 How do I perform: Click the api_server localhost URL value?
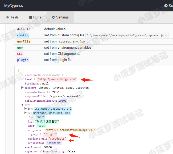[70, 130]
